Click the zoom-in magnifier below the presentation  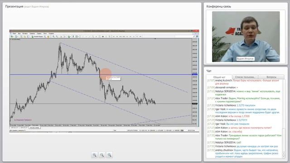(x=95, y=155)
